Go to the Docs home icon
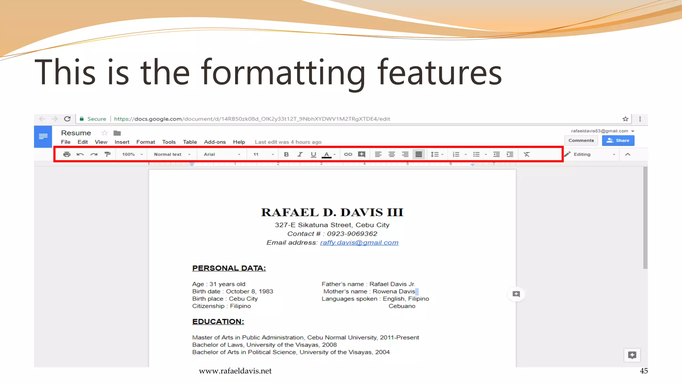 pos(43,136)
